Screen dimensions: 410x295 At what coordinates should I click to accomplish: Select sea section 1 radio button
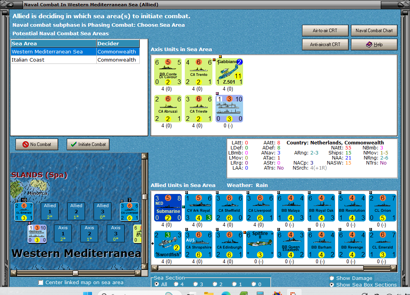click(x=234, y=284)
